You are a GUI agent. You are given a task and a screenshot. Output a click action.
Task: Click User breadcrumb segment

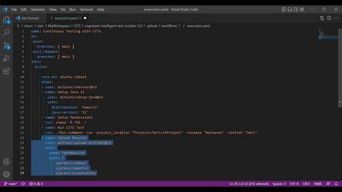coord(40,26)
